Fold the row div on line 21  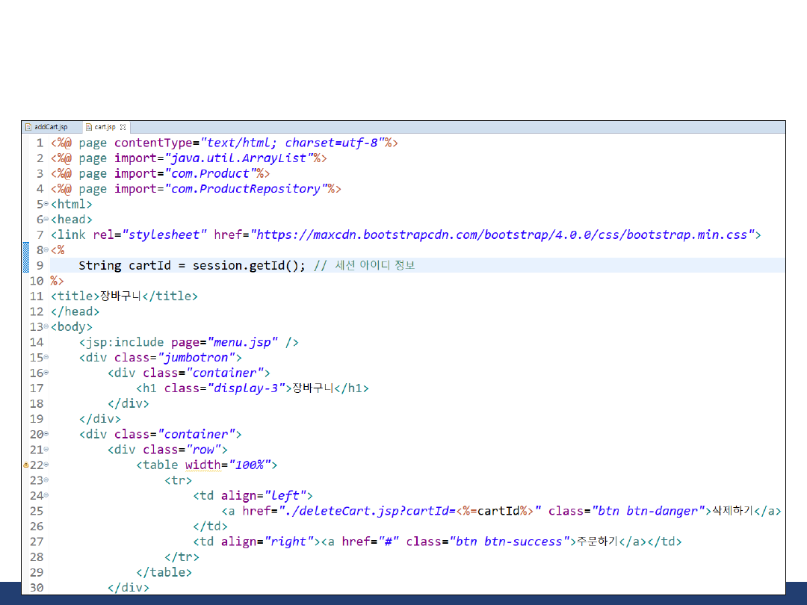point(46,449)
